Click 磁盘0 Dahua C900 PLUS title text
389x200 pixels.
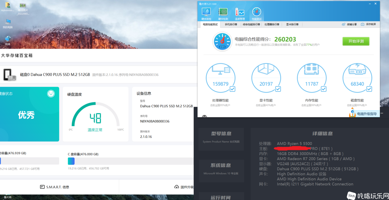55,75
